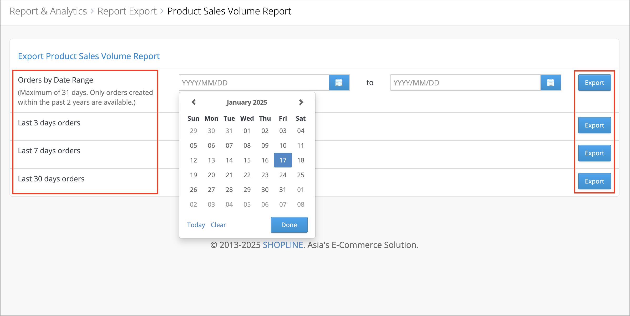Viewport: 630px width, 316px height.
Task: Click the Orders by Date Range label
Action: pos(55,80)
